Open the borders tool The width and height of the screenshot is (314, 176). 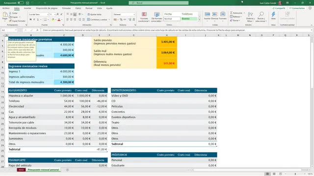45,20
